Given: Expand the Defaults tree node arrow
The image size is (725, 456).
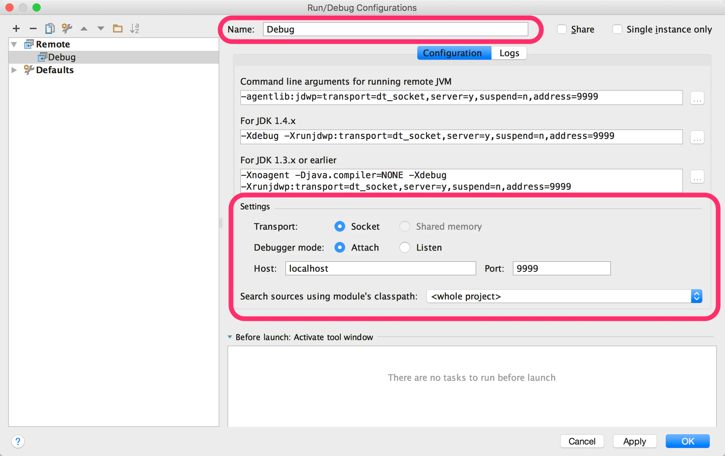Looking at the screenshot, I should point(14,70).
